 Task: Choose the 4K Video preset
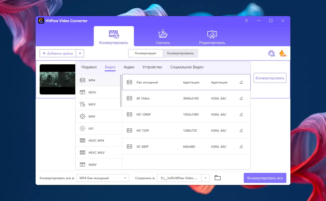tap(186, 98)
